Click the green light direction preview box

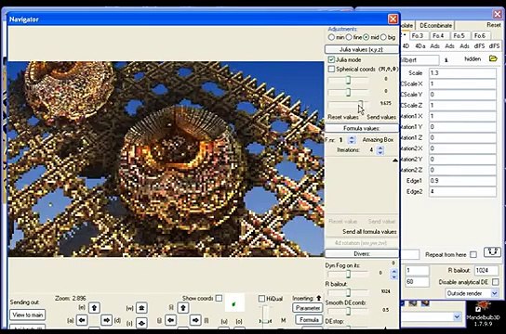(x=234, y=303)
